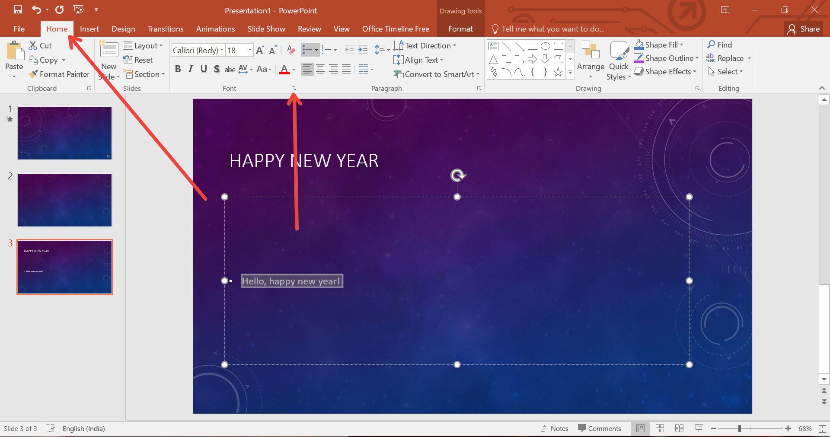Click the Cut scissors button
Screen dimensions: 830x437
40,45
